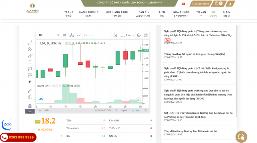The width and height of the screenshot is (257, 143).
Task: Select the trend line drawing tool
Action: pos(30,43)
